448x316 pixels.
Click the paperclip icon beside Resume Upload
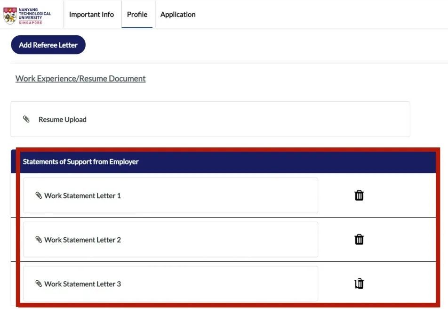26,119
